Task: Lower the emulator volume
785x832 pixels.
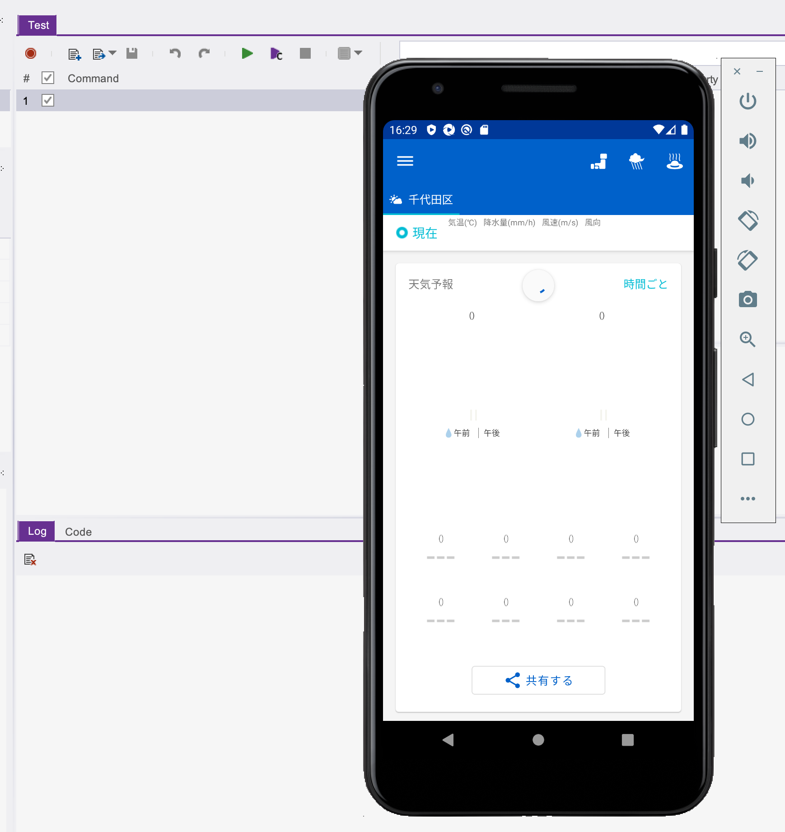Action: (x=748, y=181)
